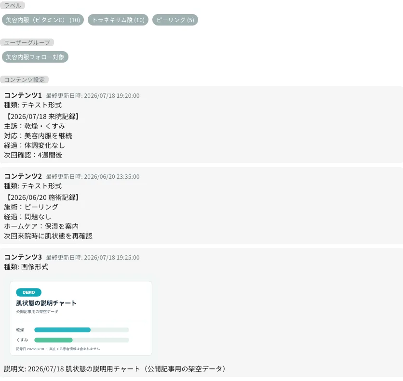Click the timestamp 2026/07/18 19:20:00
403x381 pixels.
point(112,96)
